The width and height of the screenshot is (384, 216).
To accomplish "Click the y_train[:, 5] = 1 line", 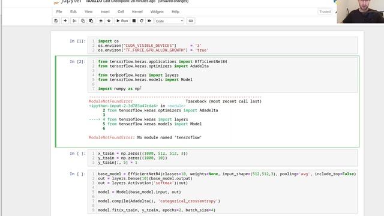I will click(x=118, y=163).
